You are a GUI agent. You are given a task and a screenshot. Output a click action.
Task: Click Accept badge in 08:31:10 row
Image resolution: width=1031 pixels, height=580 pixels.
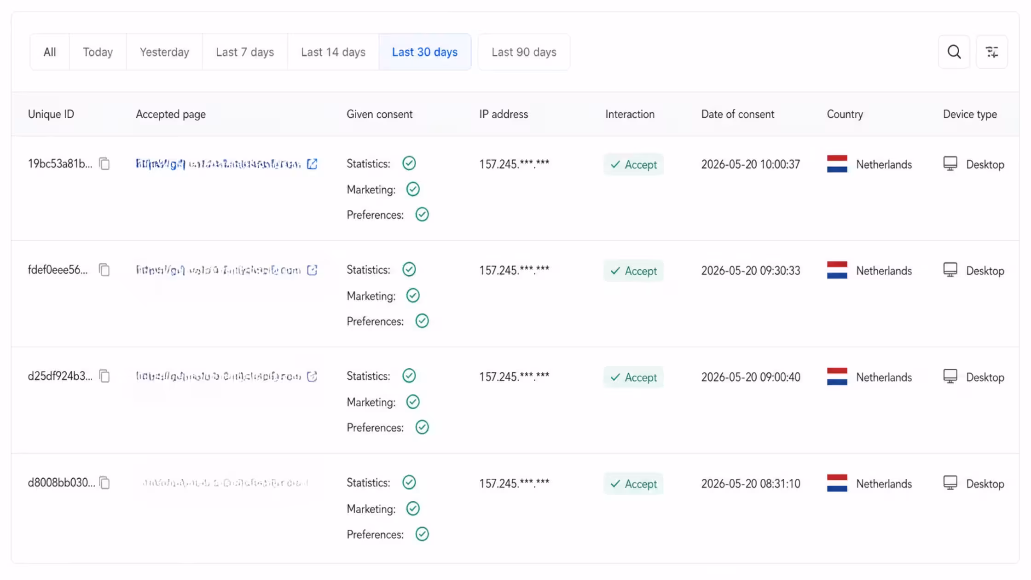pos(633,484)
